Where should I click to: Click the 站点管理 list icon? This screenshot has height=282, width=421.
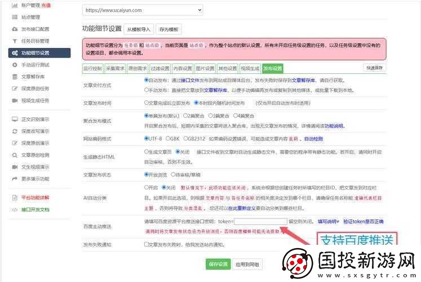15,17
